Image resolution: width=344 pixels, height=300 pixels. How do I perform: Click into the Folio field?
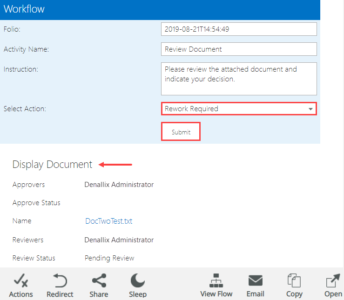click(238, 29)
